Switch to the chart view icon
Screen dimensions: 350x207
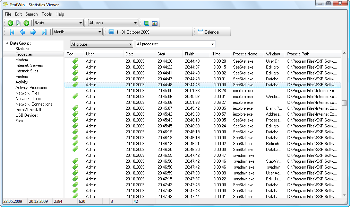pyautogui.click(x=155, y=23)
